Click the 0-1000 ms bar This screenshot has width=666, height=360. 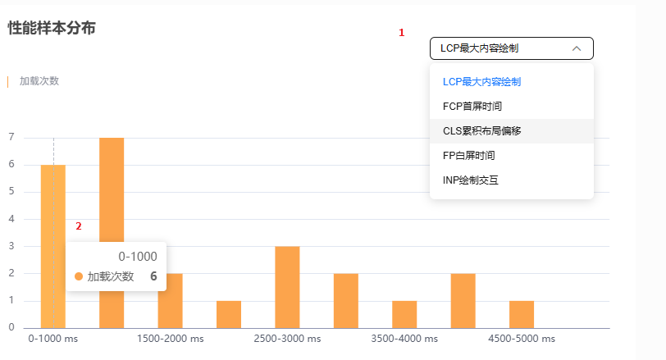[53, 246]
